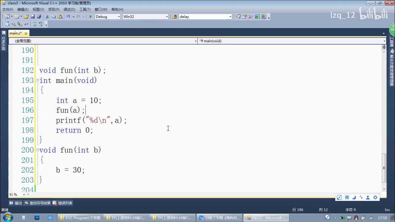This screenshot has height=222, width=395.
Task: Open the Photoshop icon in taskbar
Action: (37, 218)
